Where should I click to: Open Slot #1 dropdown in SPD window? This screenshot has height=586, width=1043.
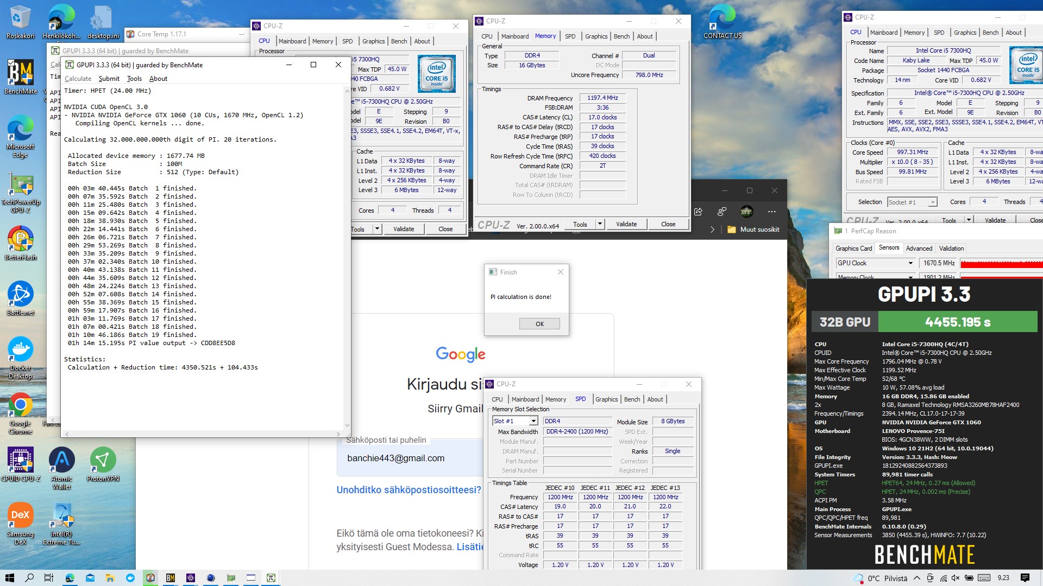(533, 421)
